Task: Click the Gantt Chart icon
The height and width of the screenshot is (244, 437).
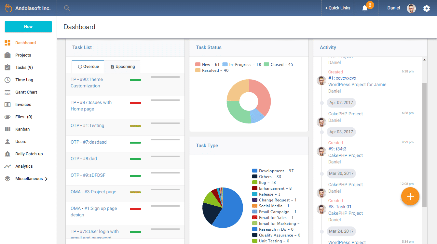Action: 7,92
